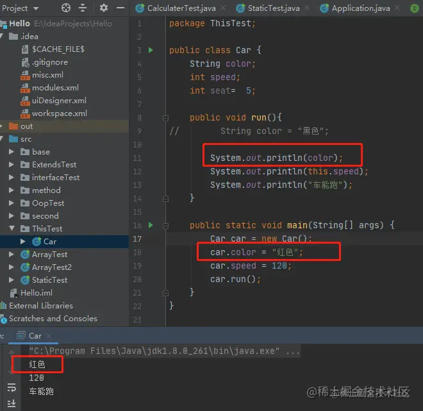Click the out folder icon

pyautogui.click(x=13, y=126)
